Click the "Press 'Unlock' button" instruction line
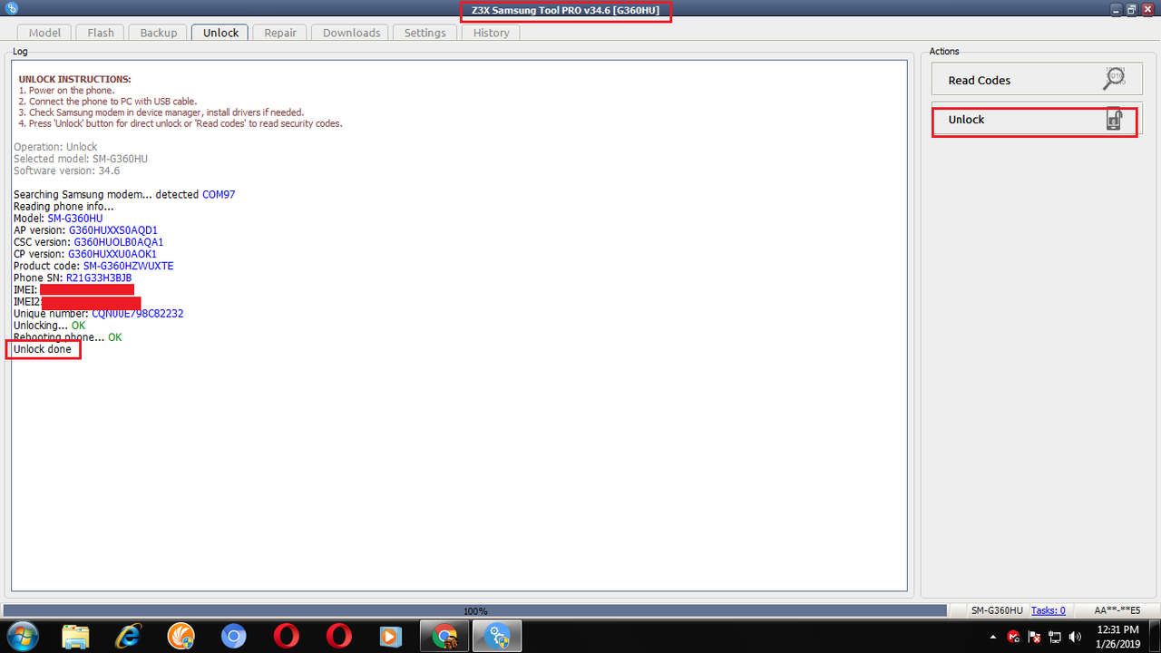 tap(180, 123)
